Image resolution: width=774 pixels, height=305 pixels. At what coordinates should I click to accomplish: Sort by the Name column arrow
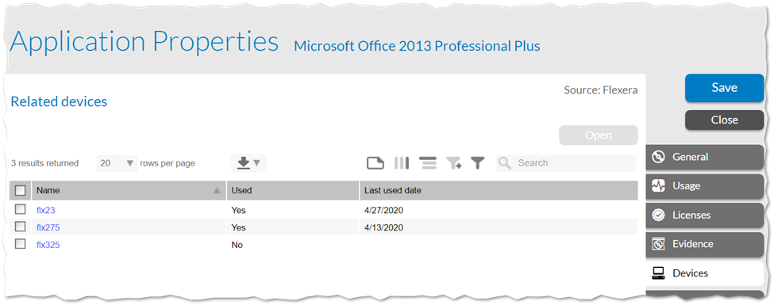[217, 191]
